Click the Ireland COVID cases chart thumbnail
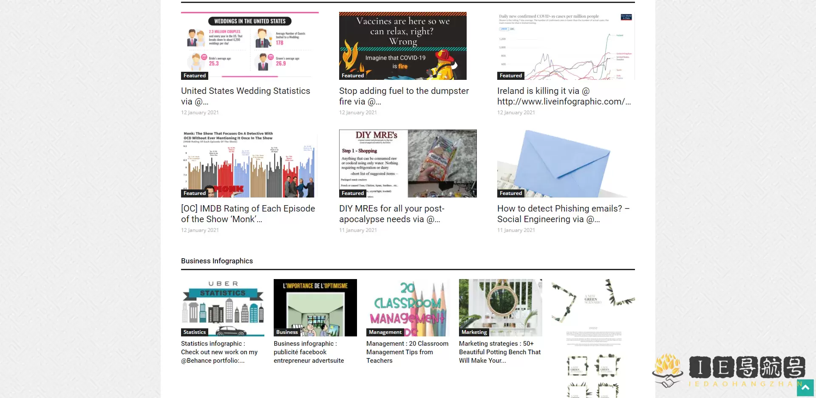The width and height of the screenshot is (816, 398). (x=566, y=46)
